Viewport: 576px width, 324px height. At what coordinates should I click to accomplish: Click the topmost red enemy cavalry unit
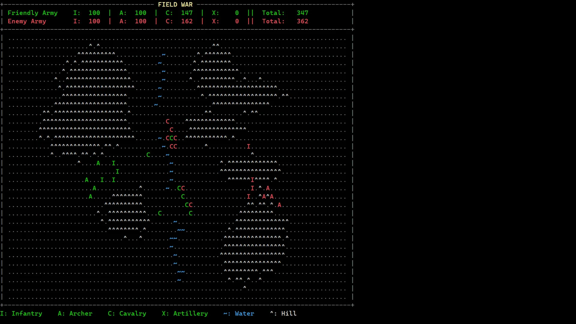[x=167, y=121]
